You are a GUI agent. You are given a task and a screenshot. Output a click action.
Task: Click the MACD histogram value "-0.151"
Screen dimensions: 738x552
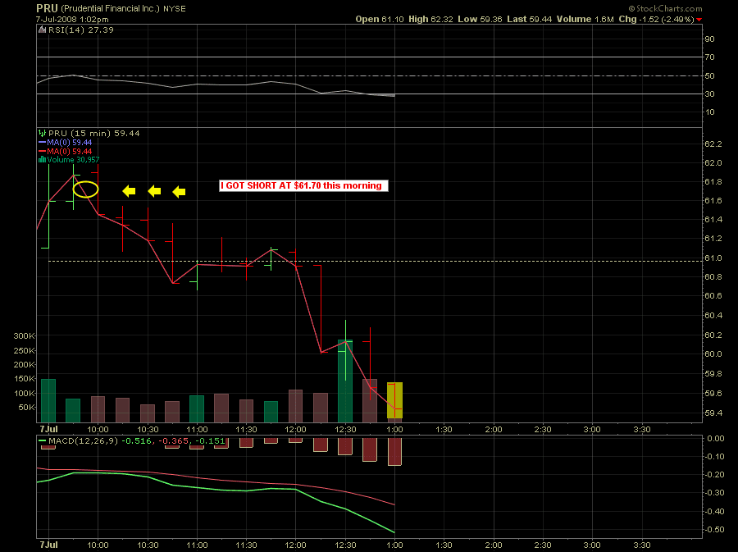210,441
